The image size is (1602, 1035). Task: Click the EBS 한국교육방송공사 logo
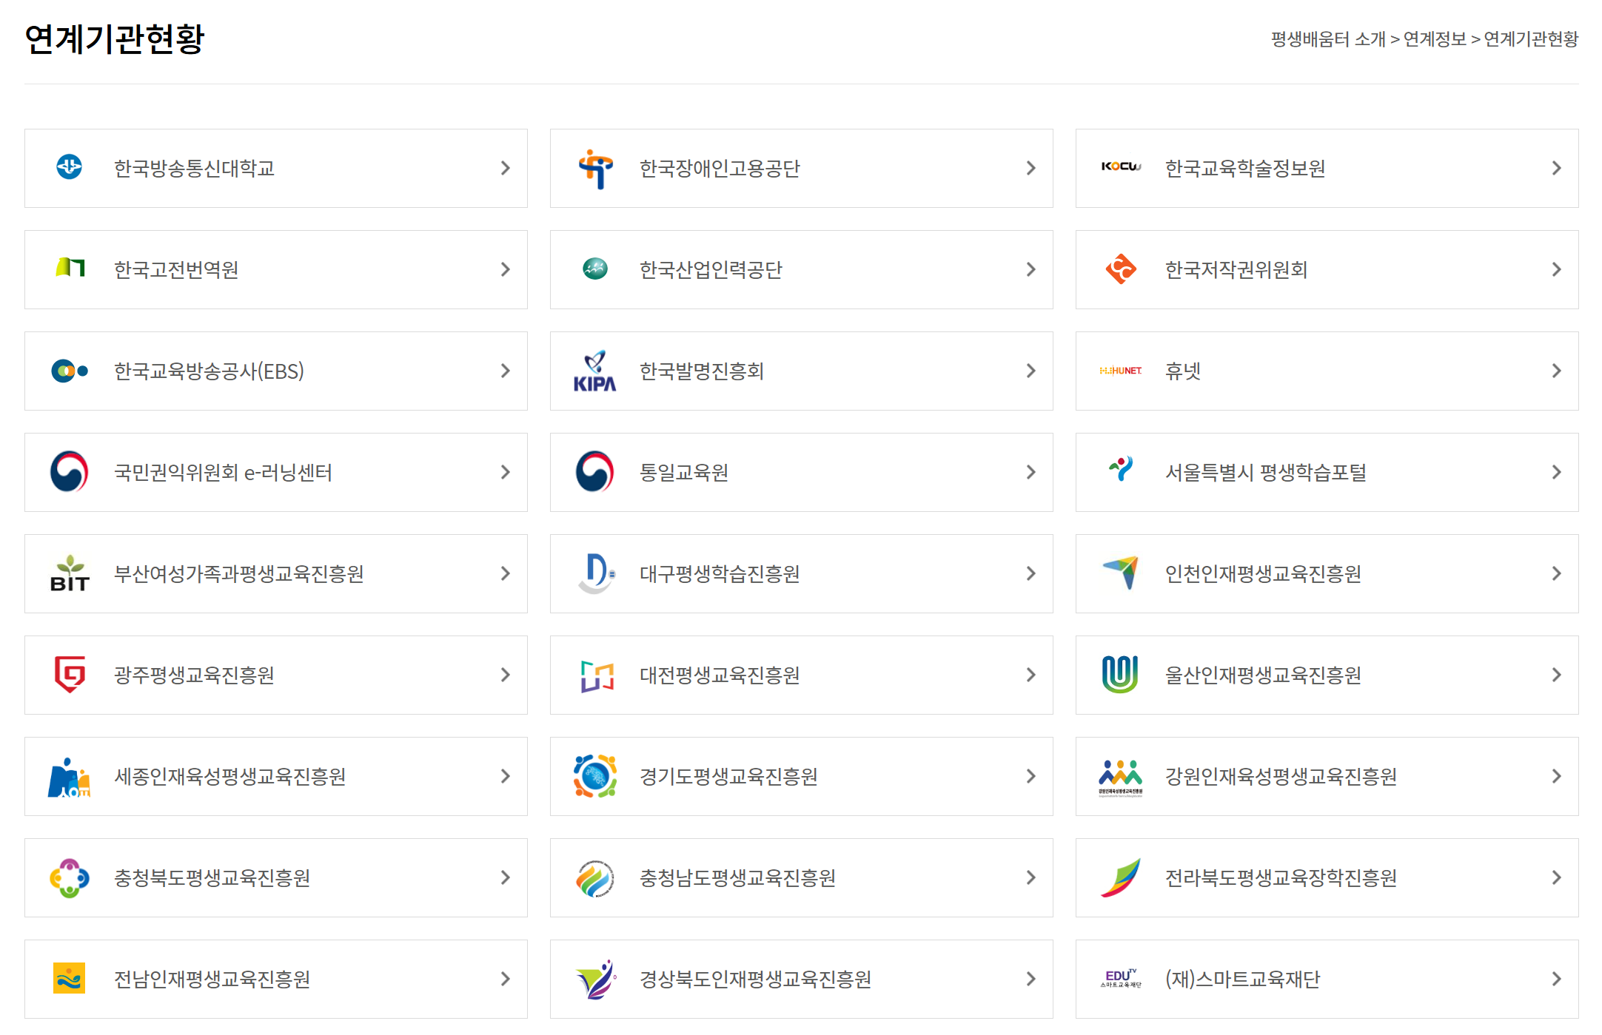pos(69,371)
